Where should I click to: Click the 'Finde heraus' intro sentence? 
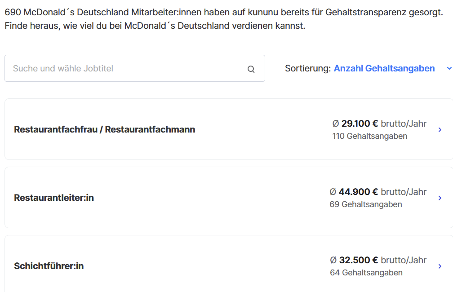click(155, 26)
